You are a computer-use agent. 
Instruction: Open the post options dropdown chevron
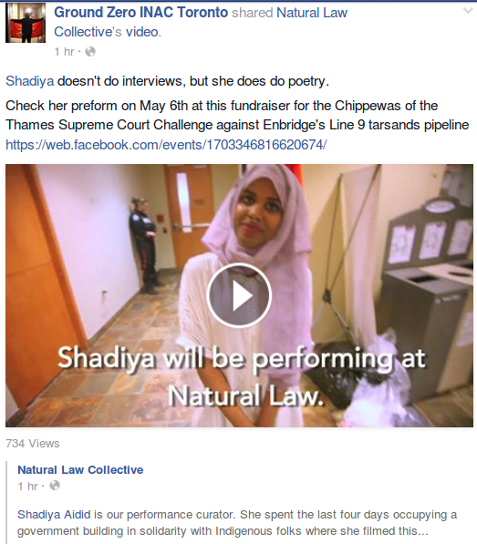[x=468, y=11]
